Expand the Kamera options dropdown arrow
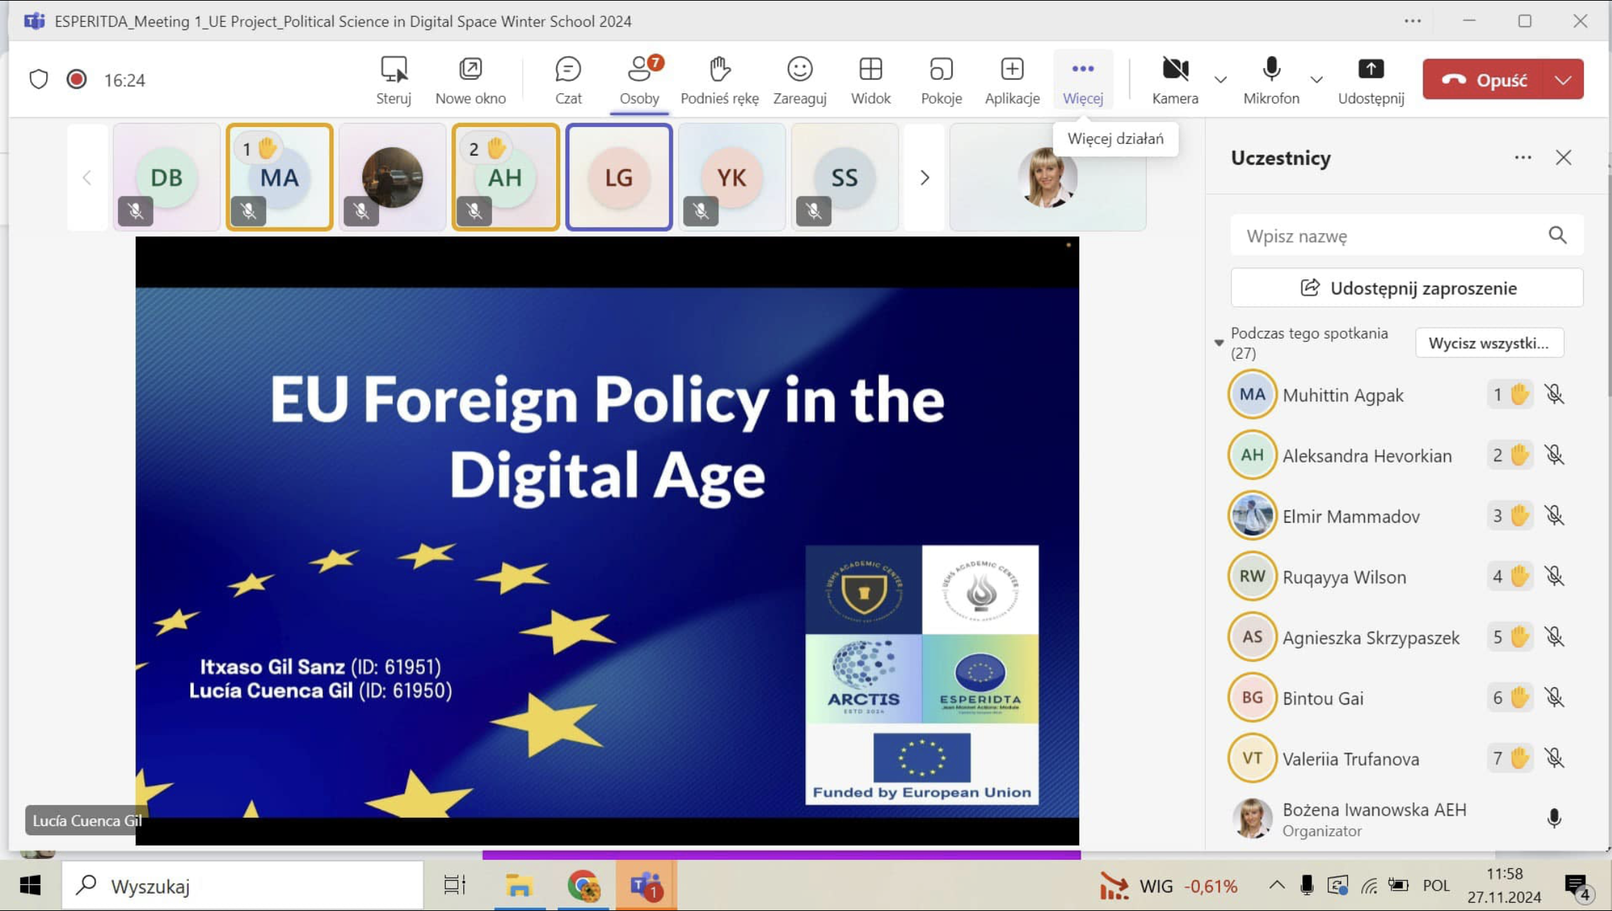 point(1220,79)
